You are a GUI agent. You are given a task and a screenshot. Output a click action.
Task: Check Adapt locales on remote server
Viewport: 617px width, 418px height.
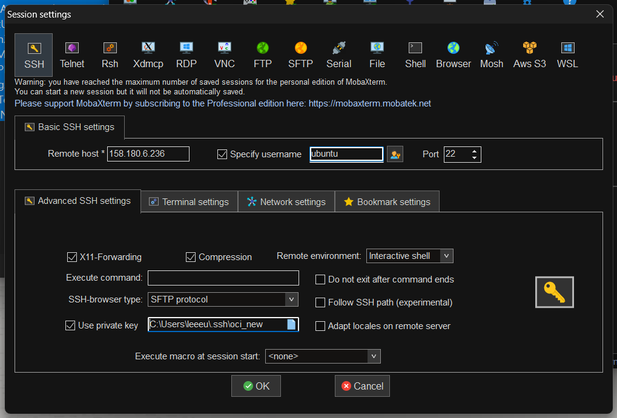click(320, 326)
